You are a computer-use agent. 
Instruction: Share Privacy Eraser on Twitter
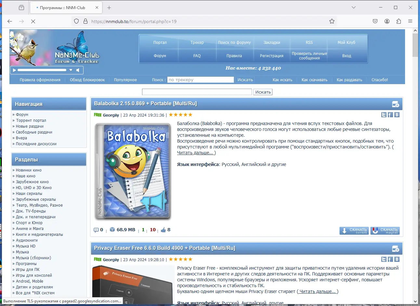point(384,259)
